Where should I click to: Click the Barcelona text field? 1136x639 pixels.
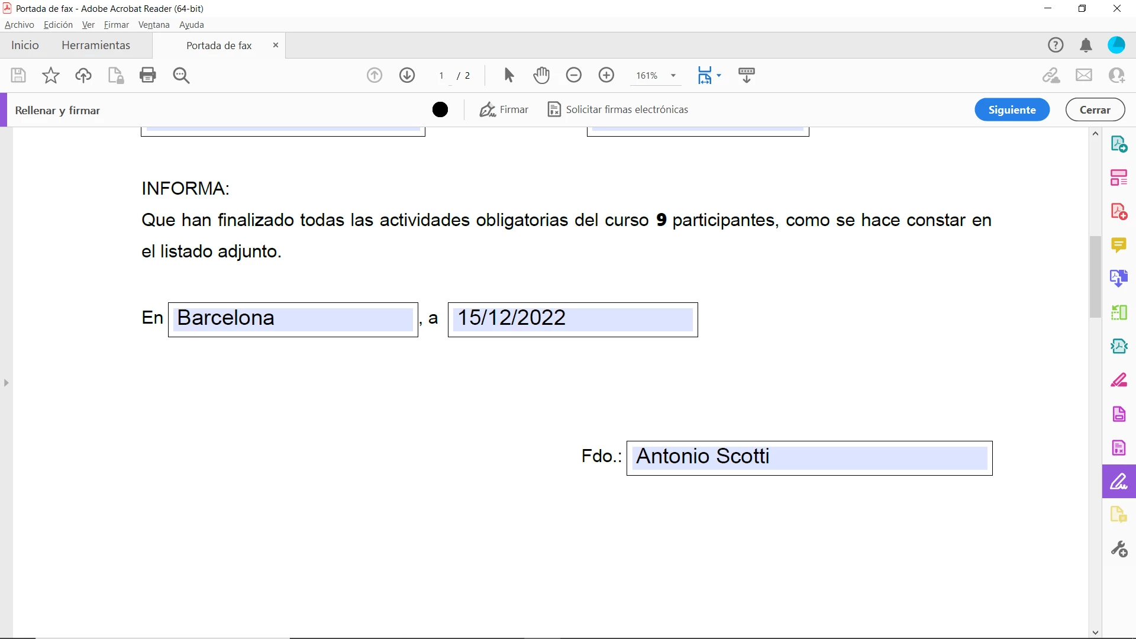click(x=293, y=319)
